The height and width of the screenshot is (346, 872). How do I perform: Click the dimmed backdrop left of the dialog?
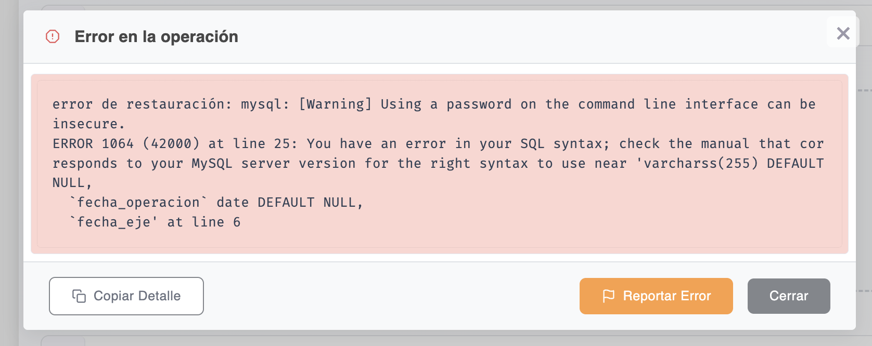tap(10, 171)
